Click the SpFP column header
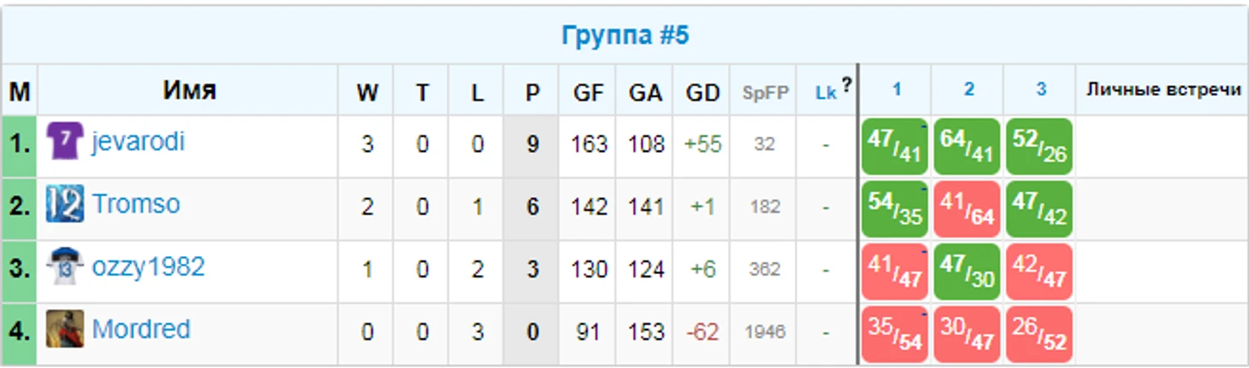The image size is (1249, 368). [765, 93]
